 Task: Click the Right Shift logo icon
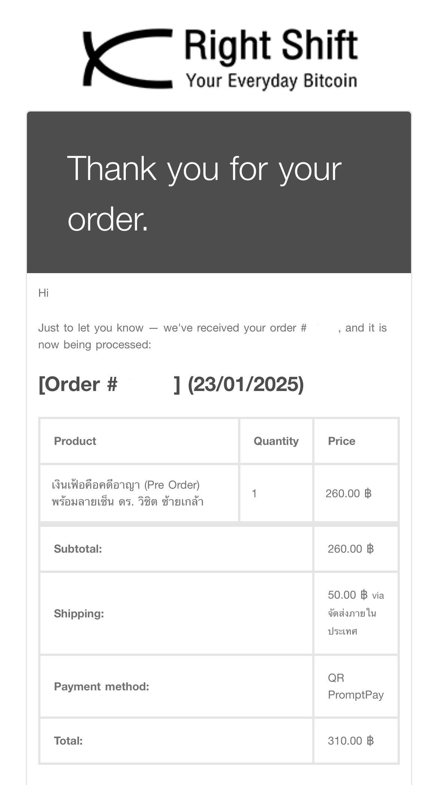tap(127, 58)
